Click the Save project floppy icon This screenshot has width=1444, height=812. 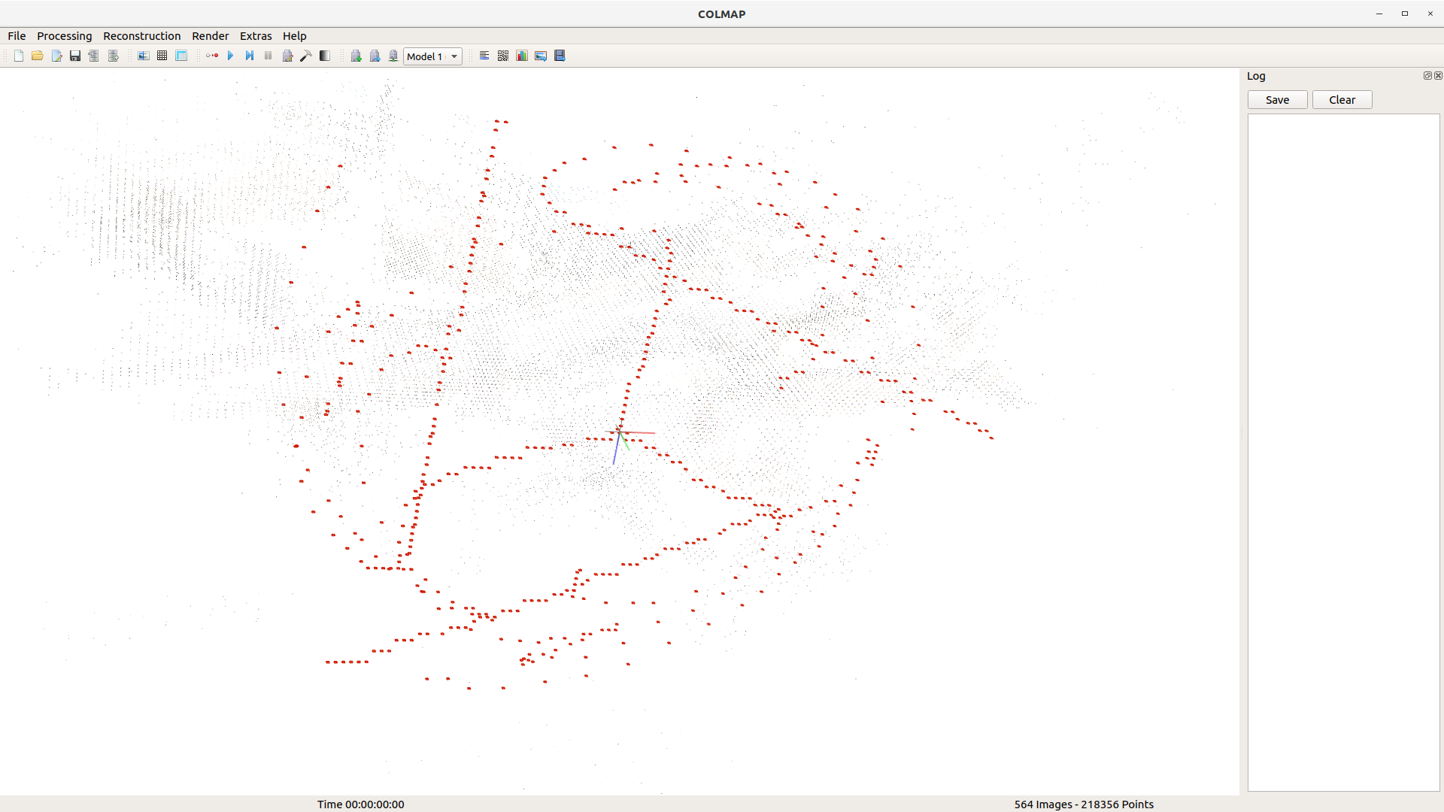[x=75, y=56]
